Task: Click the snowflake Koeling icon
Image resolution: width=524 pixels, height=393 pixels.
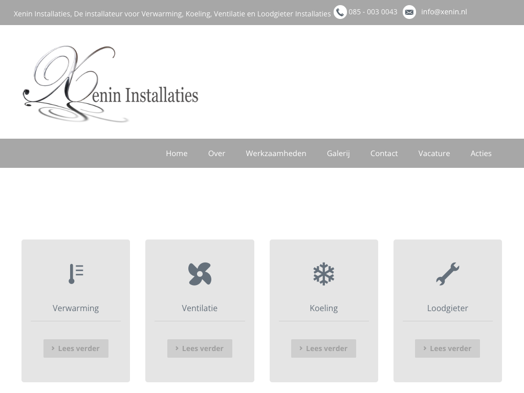Action: point(323,274)
